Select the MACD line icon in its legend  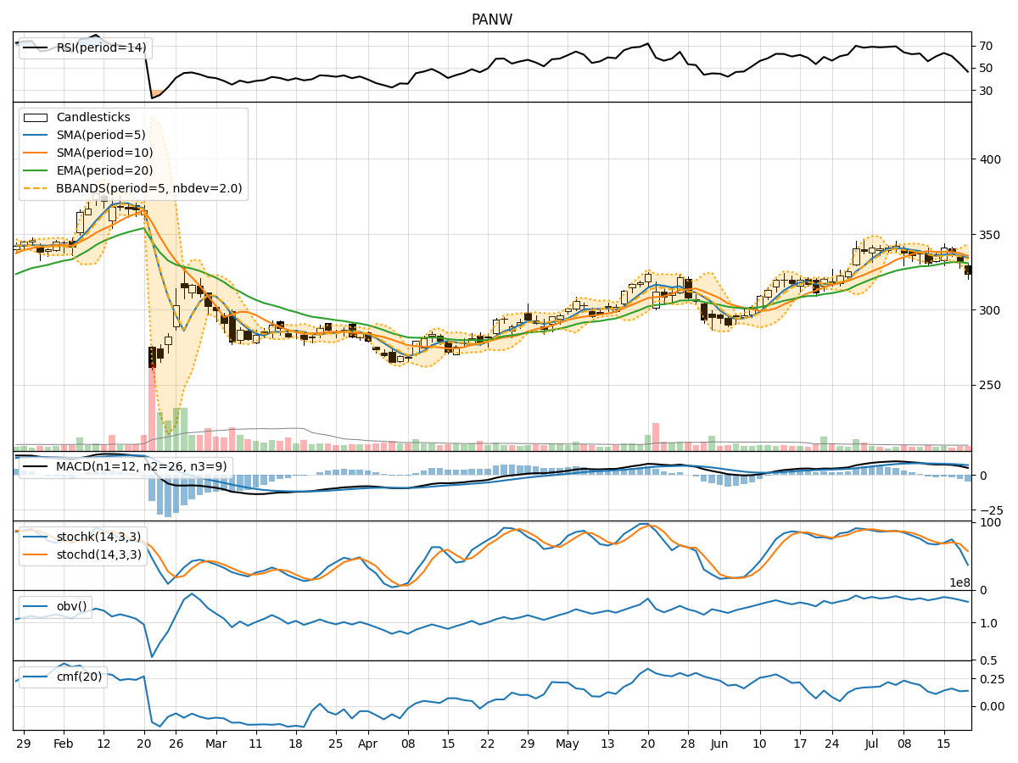(x=34, y=466)
